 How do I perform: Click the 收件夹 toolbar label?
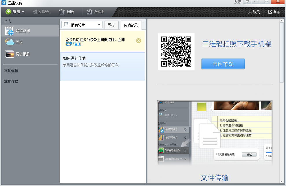click(x=99, y=12)
